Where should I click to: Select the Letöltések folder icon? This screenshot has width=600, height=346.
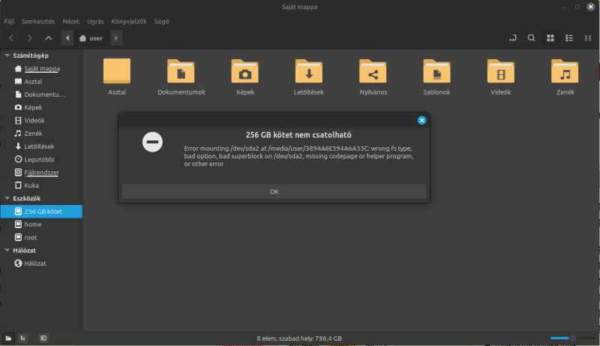[x=309, y=71]
